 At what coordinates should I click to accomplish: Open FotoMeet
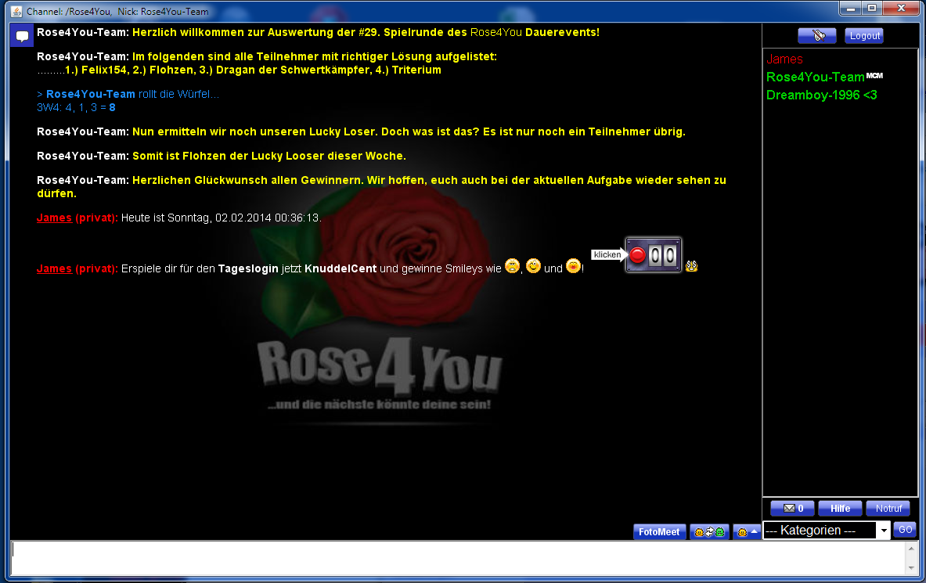[659, 532]
